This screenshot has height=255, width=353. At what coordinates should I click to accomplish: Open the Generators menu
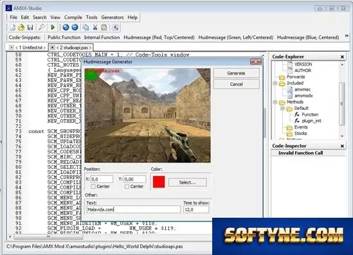(113, 17)
